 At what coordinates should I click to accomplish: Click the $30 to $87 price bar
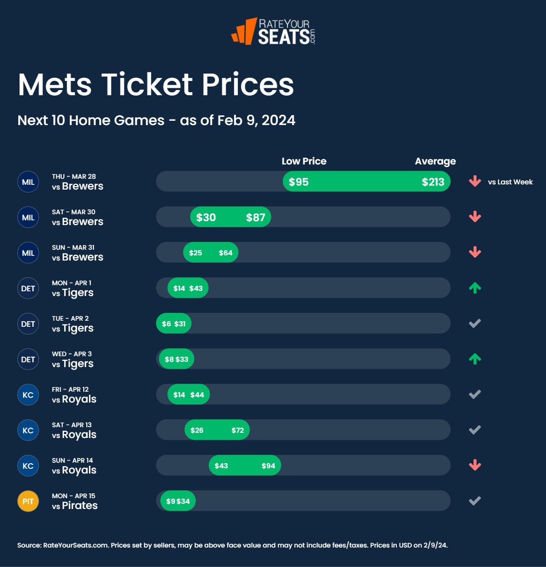coord(231,217)
